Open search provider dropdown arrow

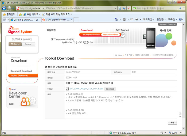pos(184,8)
